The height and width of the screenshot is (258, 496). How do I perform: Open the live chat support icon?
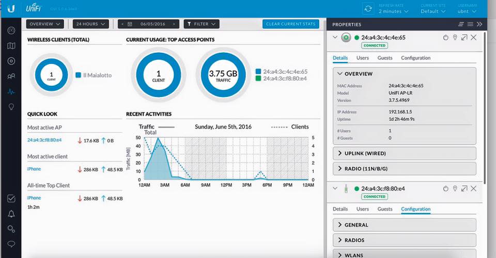coord(11,244)
